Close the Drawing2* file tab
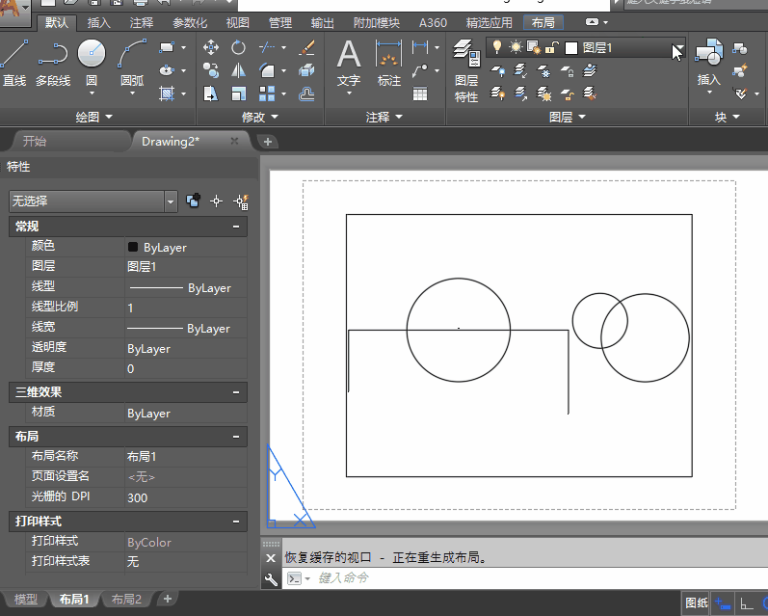Screen dimensions: 768x616 234,141
